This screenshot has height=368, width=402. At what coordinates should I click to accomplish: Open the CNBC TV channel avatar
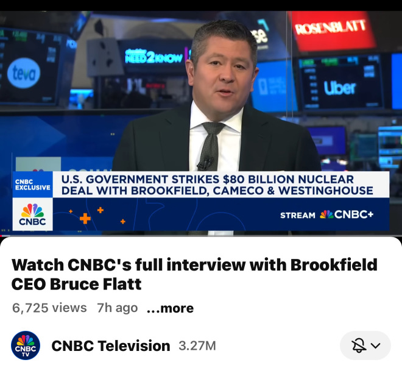pyautogui.click(x=26, y=345)
